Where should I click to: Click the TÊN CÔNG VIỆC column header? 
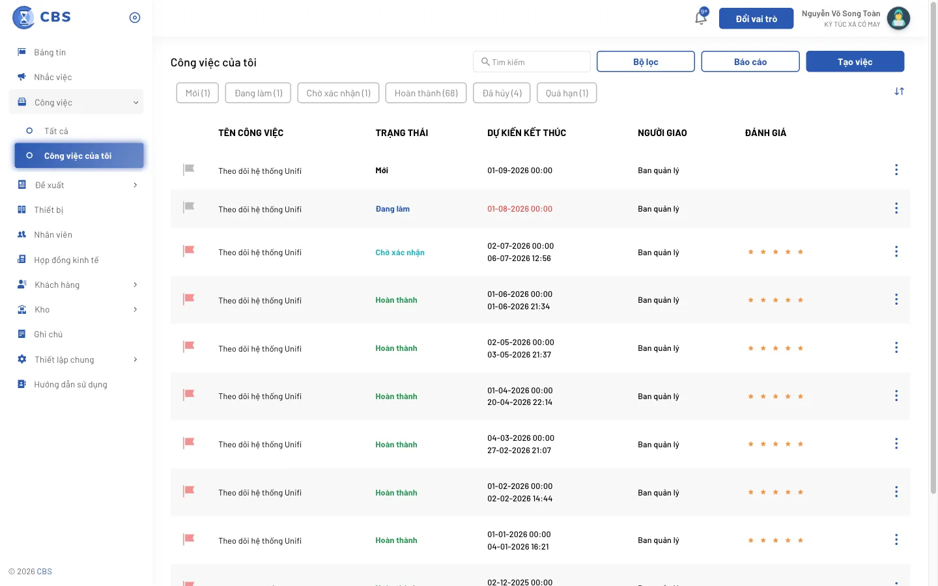tap(251, 133)
